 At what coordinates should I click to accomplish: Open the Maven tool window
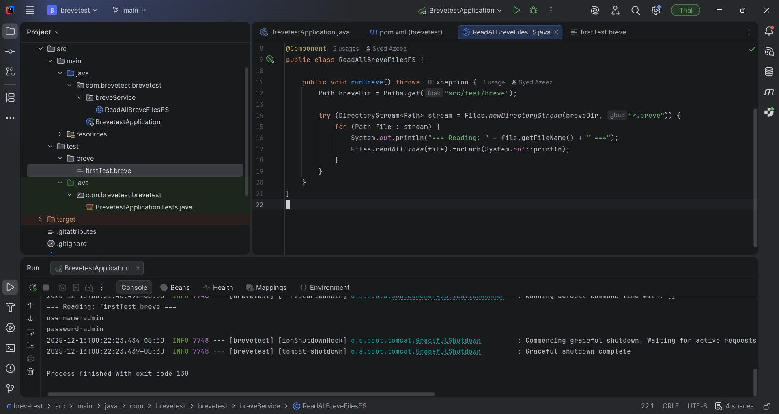pos(769,92)
